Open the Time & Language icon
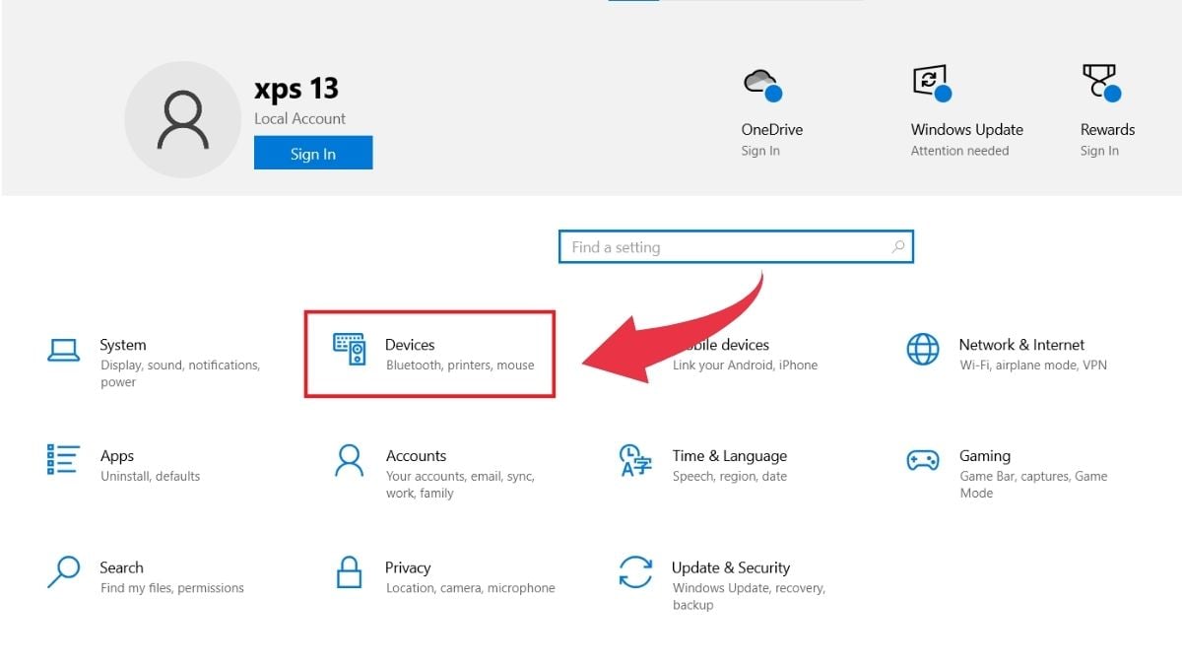The width and height of the screenshot is (1182, 665). (635, 460)
